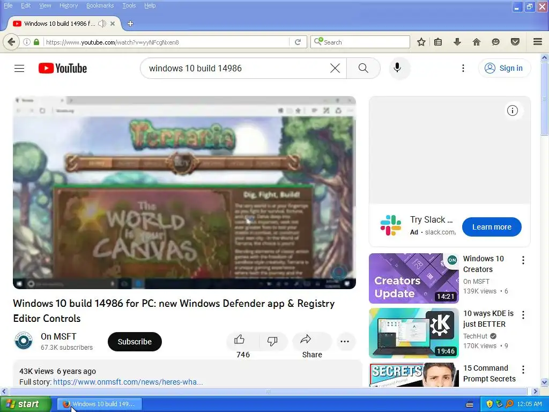Viewport: 549px width, 412px height.
Task: Click Learn more on Slack ad
Action: pos(492,227)
